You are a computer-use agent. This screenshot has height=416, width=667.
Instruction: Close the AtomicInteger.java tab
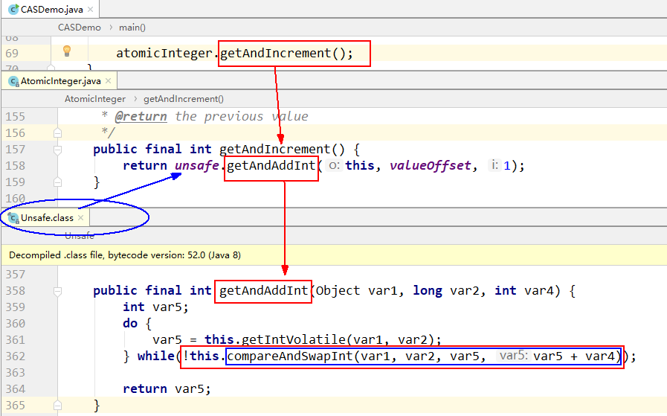pos(108,81)
